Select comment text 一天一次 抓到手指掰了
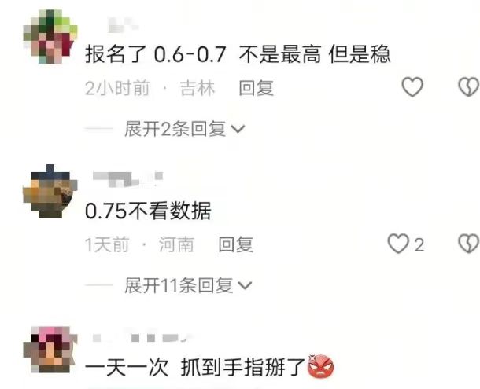Image resolution: width=480 pixels, height=389 pixels. [195, 367]
